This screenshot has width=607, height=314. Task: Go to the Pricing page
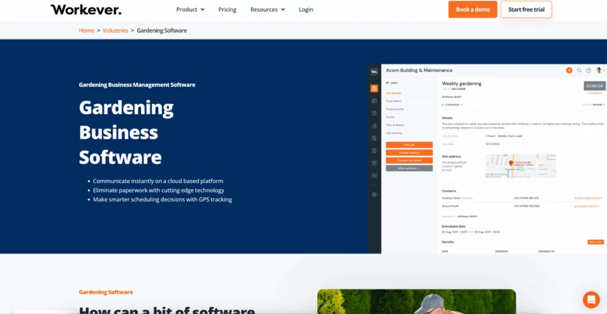227,9
